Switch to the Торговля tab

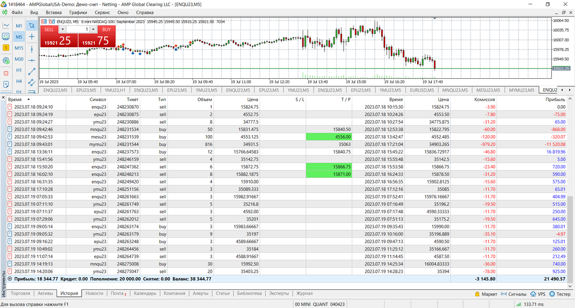(x=21, y=293)
